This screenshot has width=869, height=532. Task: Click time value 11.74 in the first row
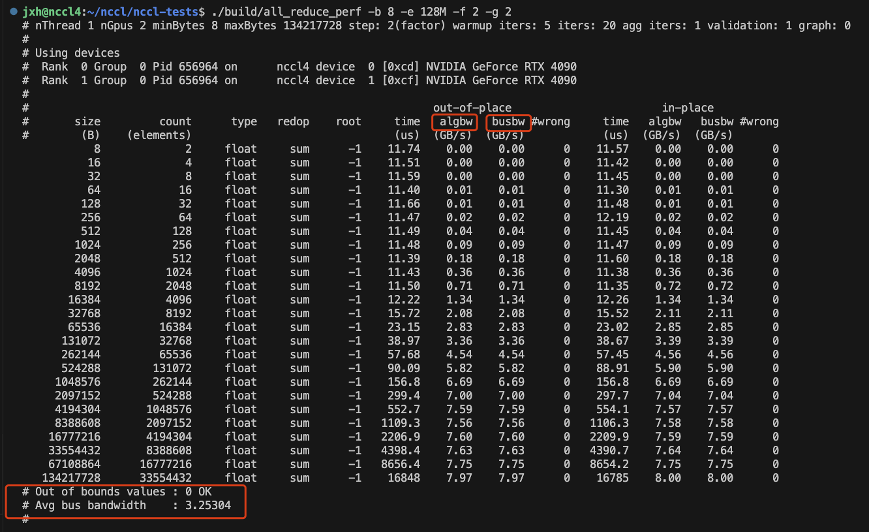click(x=404, y=149)
